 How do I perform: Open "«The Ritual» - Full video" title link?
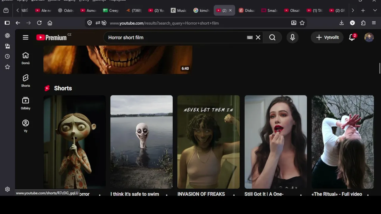pos(337,194)
